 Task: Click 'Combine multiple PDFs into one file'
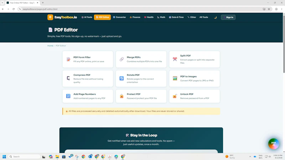pos(144,62)
